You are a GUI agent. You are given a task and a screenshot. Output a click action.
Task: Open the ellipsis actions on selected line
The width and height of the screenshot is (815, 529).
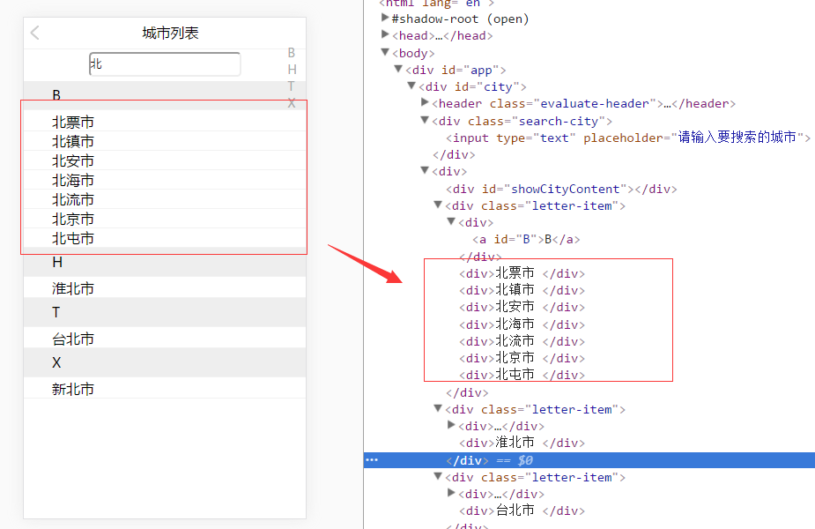click(x=372, y=460)
